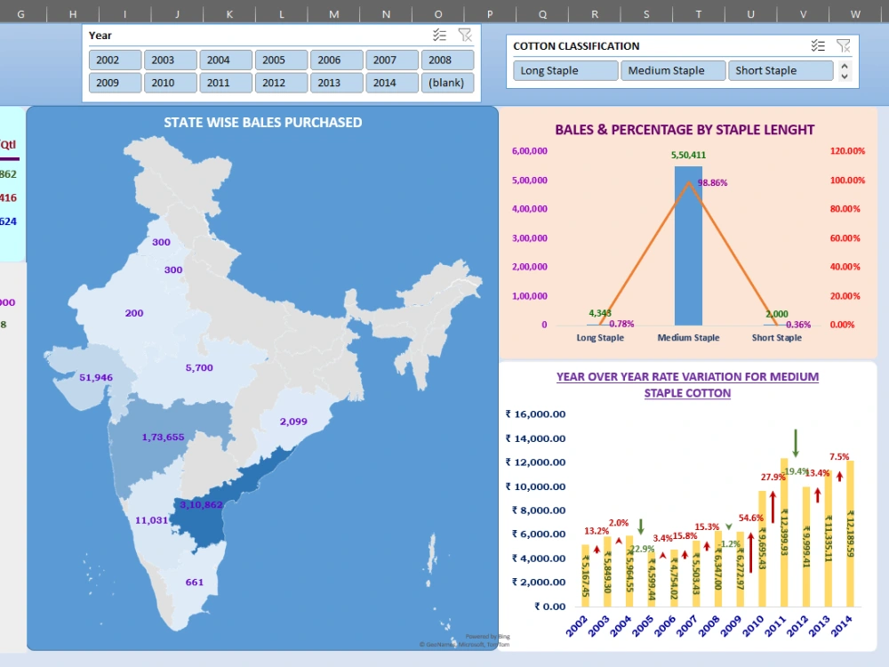889x667 pixels.
Task: Choose year 2007 slicer button
Action: (x=392, y=60)
